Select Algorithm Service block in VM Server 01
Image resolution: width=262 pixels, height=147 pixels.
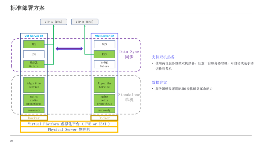tap(34, 85)
